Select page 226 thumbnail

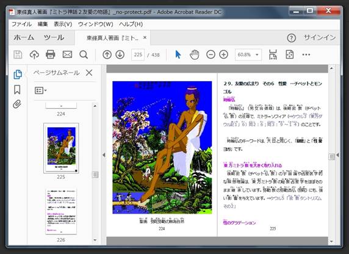click(61, 211)
